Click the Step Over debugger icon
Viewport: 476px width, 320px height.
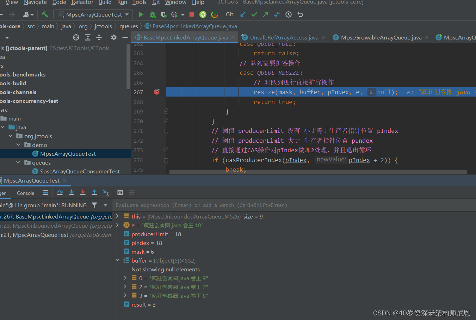[60, 192]
